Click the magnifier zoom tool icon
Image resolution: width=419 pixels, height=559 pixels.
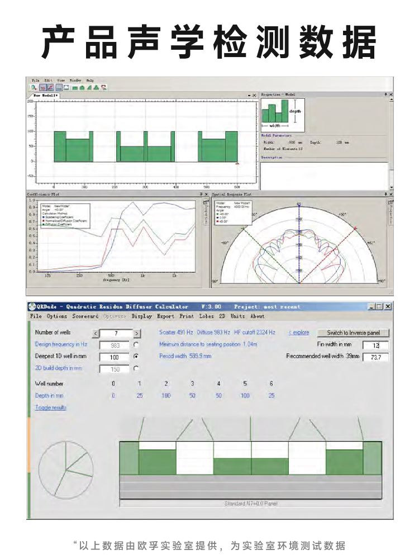tap(34, 87)
